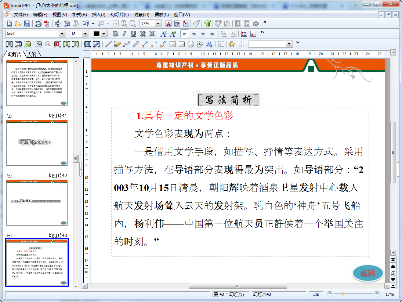Image resolution: width=402 pixels, height=302 pixels.
Task: Export presentation as PDF
Action: (47, 24)
